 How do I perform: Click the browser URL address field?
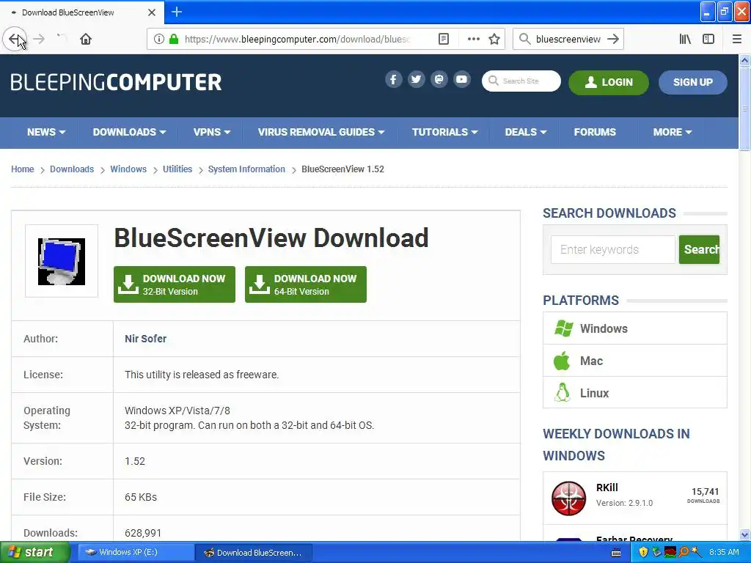point(297,39)
